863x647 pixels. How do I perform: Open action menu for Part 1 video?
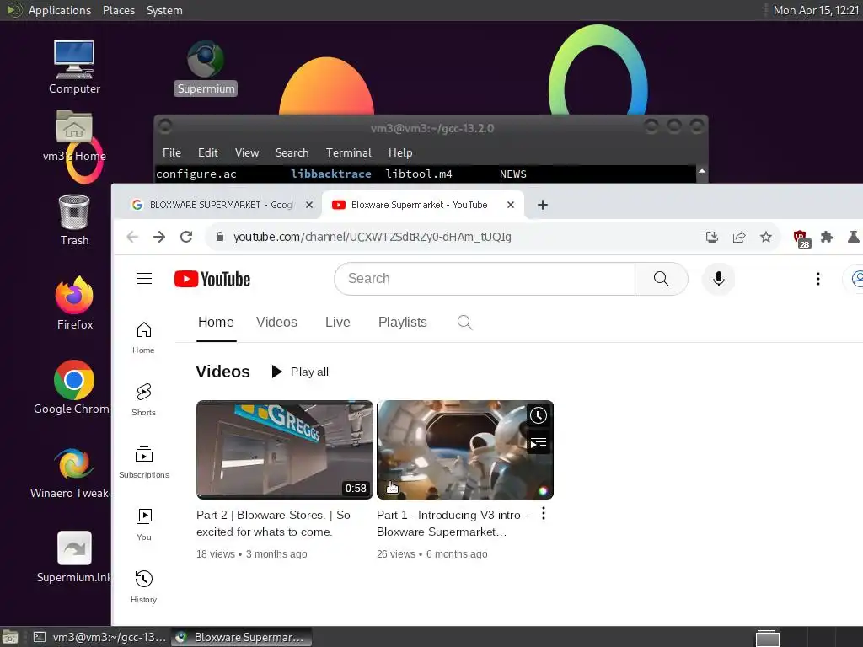(x=544, y=513)
